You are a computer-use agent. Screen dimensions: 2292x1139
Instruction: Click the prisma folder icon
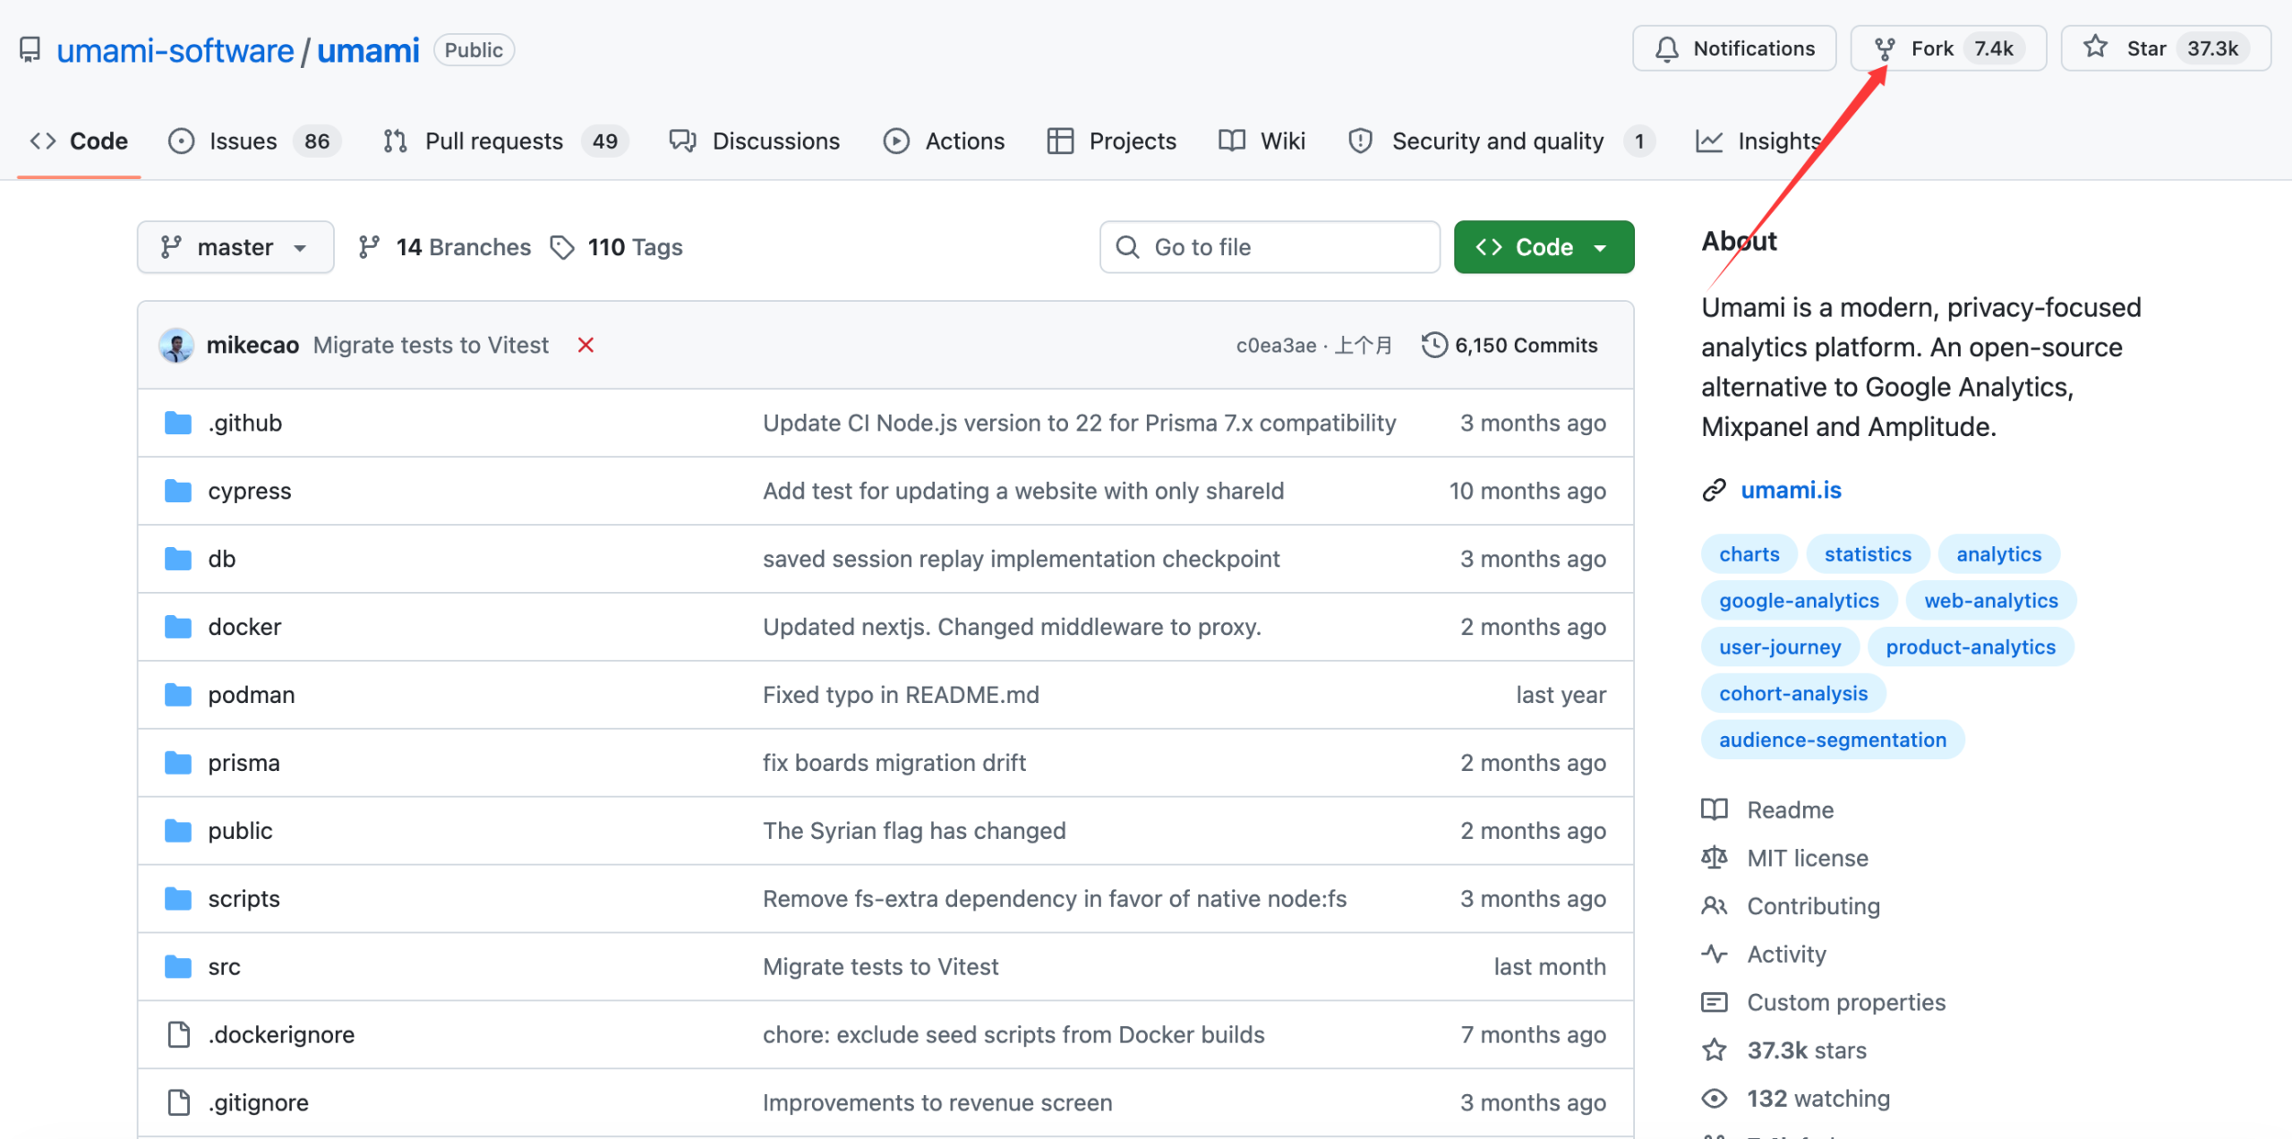(178, 763)
